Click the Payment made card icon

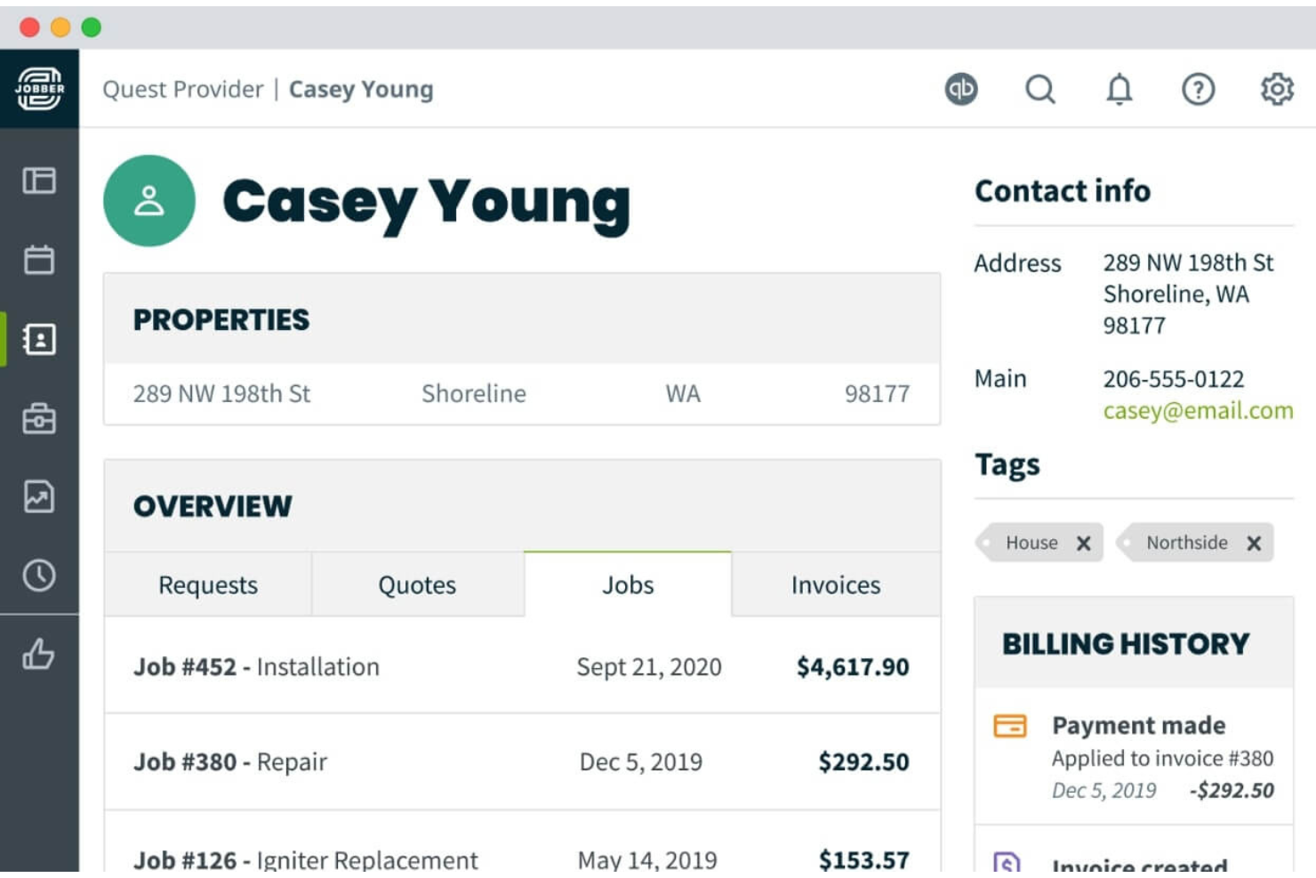tap(1010, 726)
